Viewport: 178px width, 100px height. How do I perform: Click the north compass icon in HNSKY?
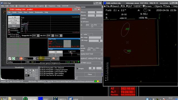click(x=145, y=10)
